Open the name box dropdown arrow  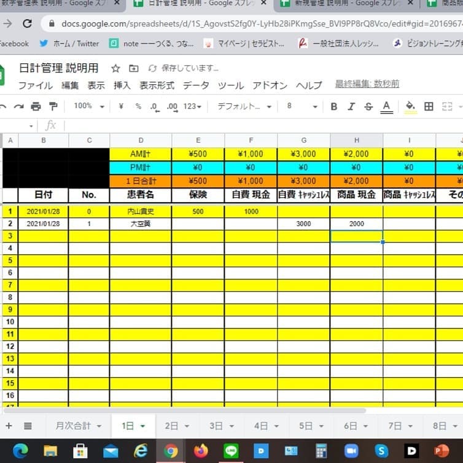click(31, 126)
